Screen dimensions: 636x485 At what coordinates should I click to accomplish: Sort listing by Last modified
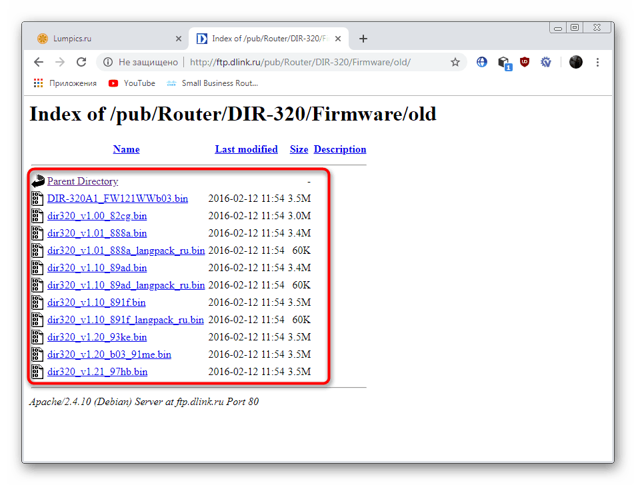246,149
